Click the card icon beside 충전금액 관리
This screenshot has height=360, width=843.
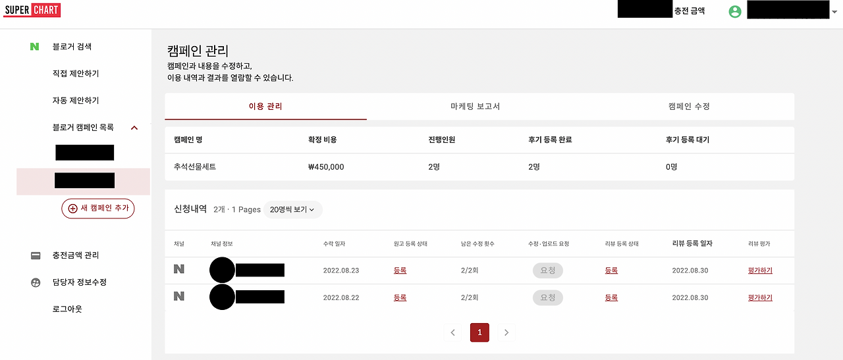(x=36, y=255)
